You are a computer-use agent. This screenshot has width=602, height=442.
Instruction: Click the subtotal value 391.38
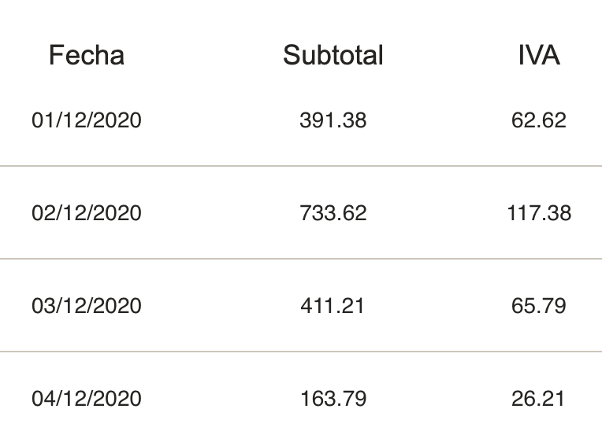[x=333, y=120]
